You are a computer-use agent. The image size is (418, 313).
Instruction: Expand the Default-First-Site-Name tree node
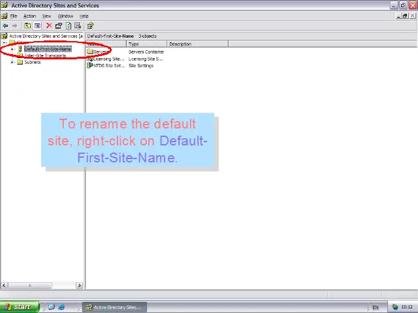[x=12, y=49]
